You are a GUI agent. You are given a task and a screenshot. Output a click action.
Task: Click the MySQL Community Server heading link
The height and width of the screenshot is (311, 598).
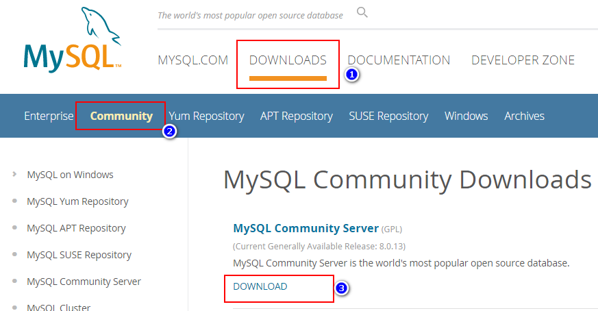click(306, 228)
